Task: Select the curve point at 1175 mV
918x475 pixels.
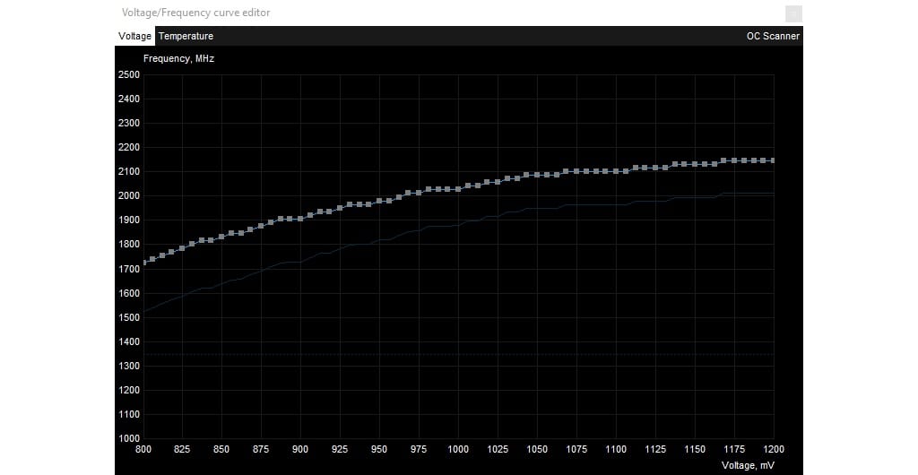Action: pos(734,160)
